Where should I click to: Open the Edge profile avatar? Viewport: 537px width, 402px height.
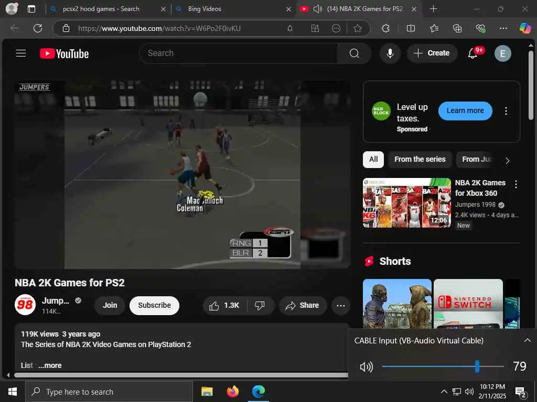pyautogui.click(x=12, y=8)
